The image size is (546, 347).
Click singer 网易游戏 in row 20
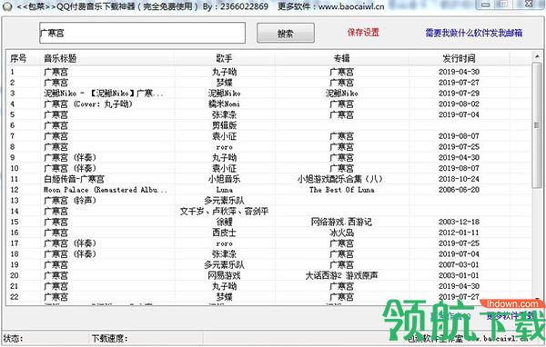tap(224, 276)
